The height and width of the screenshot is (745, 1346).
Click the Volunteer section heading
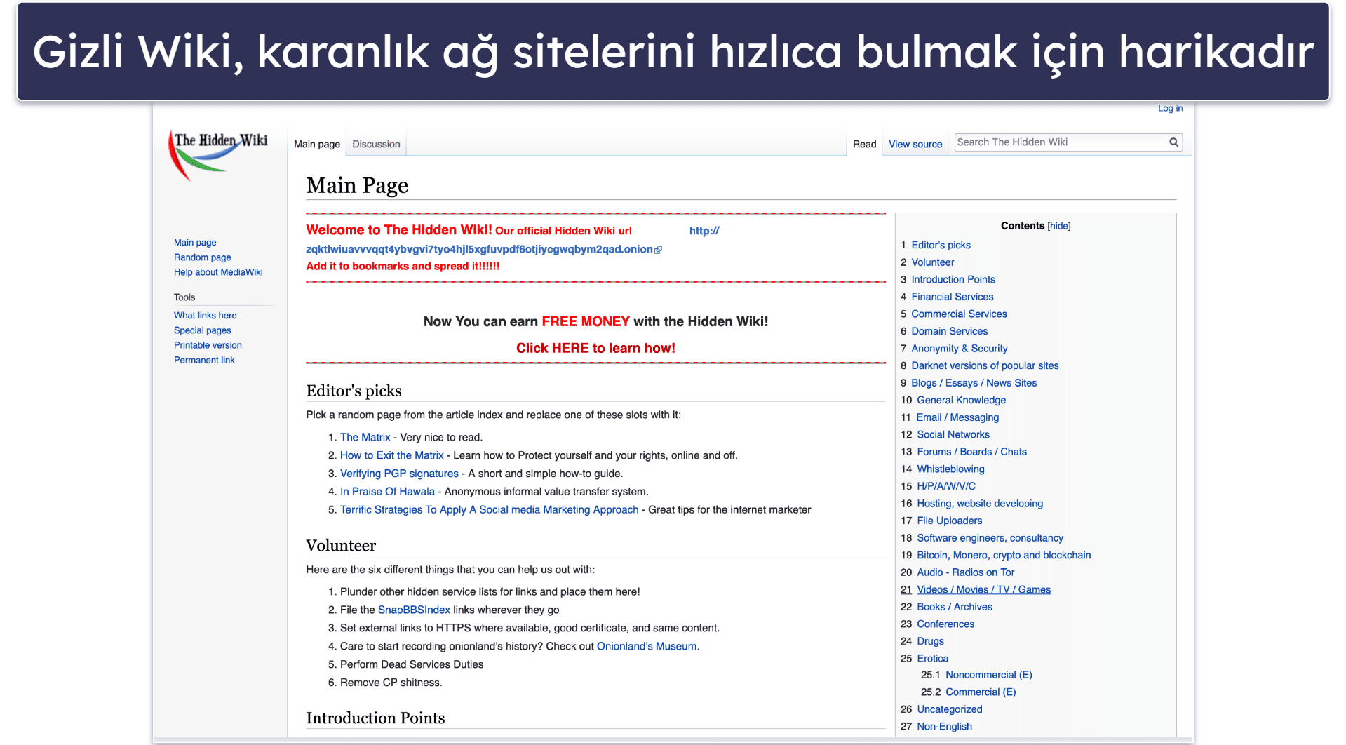[341, 546]
